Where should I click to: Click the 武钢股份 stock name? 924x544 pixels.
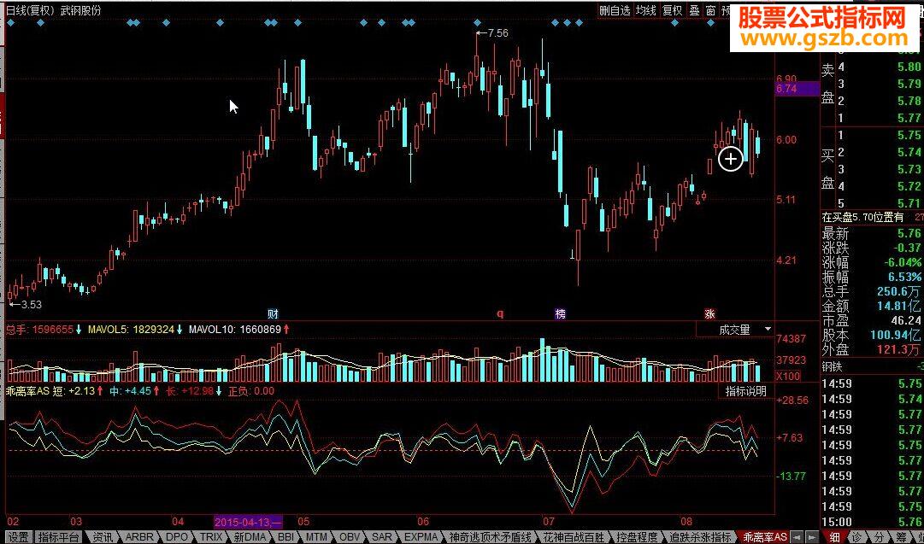(80, 10)
